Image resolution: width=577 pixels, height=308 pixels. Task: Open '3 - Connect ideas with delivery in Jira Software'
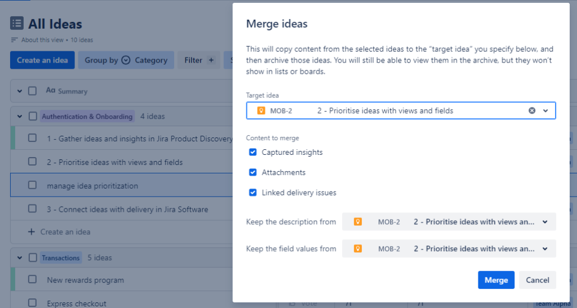tap(127, 209)
